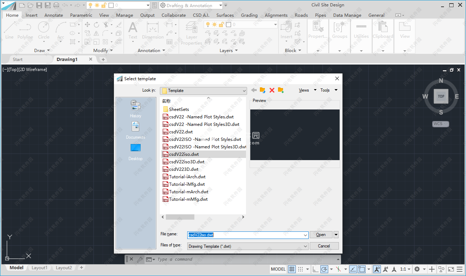Screen dimensions: 466x276
Task: Click the [Top] view control label
Action: 14,70
